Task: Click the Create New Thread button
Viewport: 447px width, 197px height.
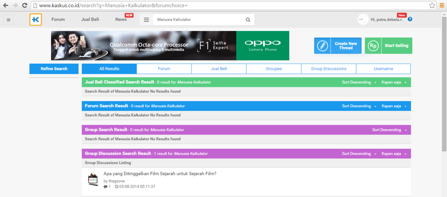Action: coord(338,46)
